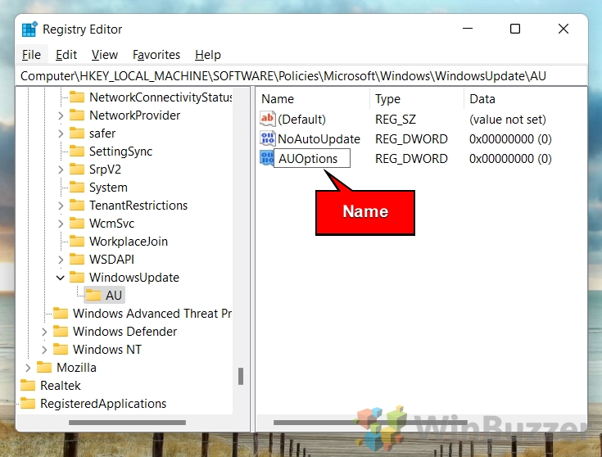Select the (Default) value name
The width and height of the screenshot is (602, 457).
pos(301,120)
